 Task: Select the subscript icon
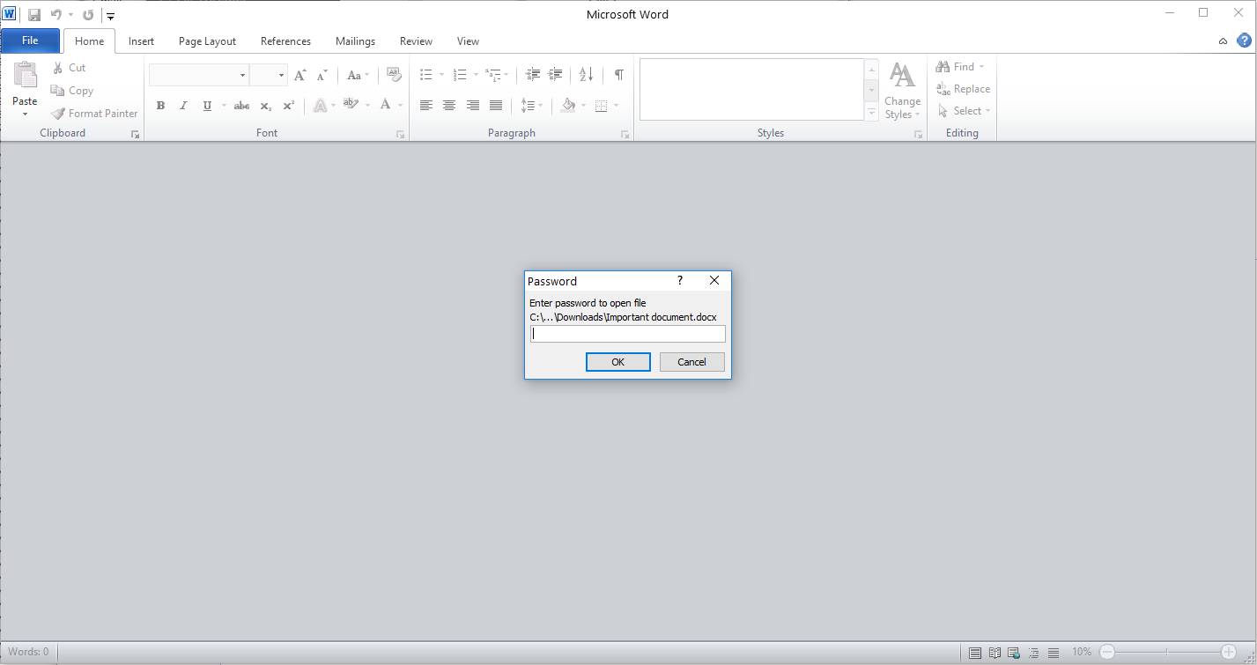[x=265, y=105]
